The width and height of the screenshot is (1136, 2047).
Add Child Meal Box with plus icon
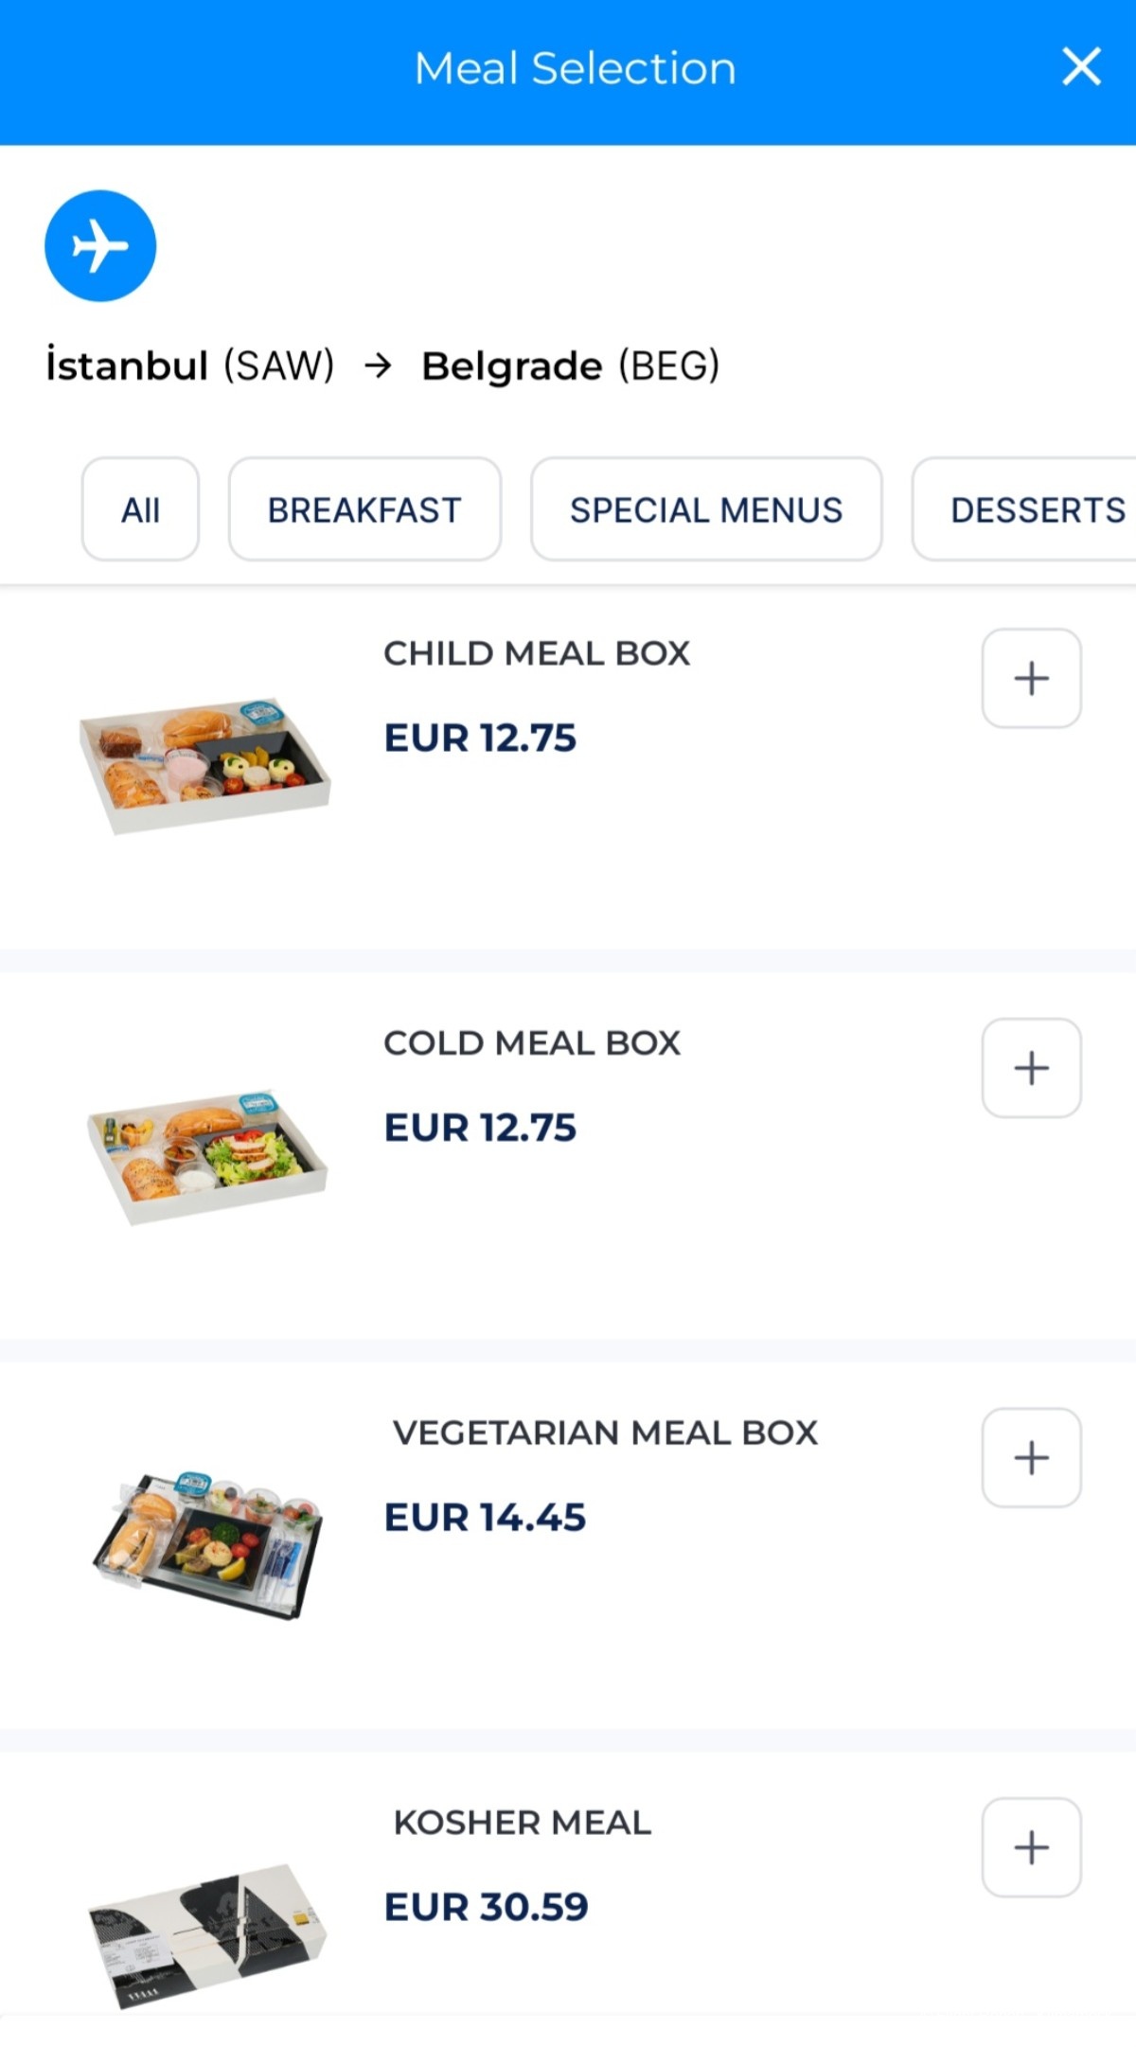[1031, 678]
